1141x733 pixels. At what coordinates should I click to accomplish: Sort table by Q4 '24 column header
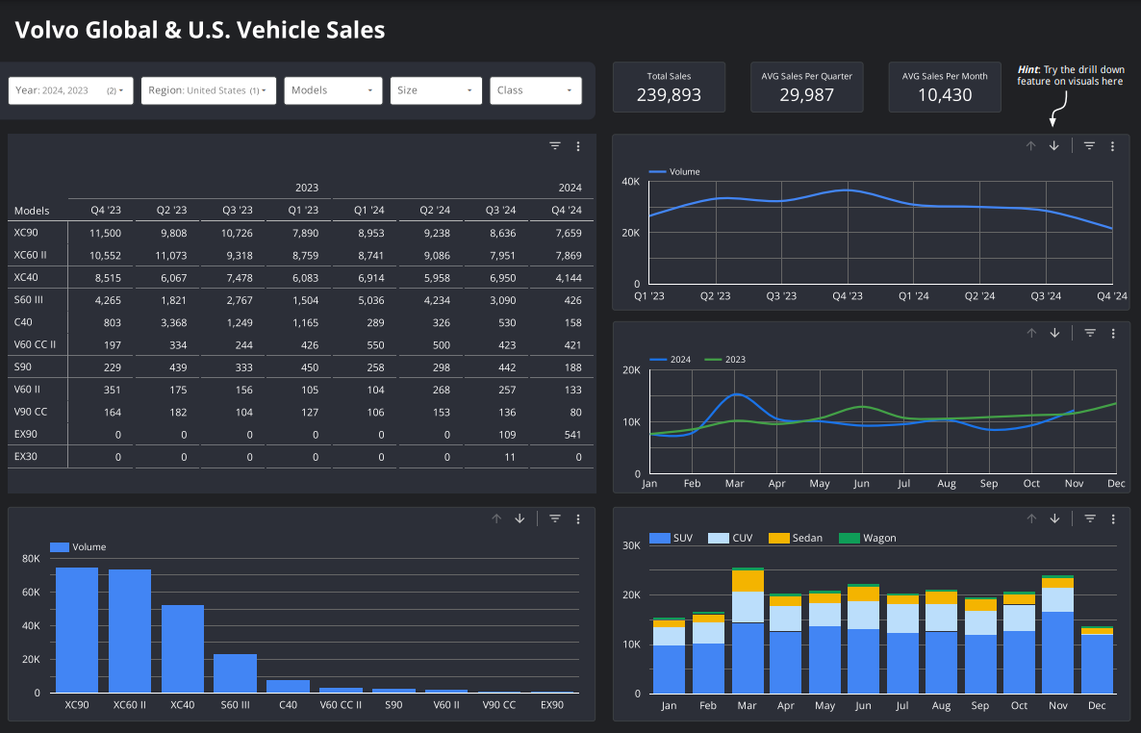coord(566,211)
